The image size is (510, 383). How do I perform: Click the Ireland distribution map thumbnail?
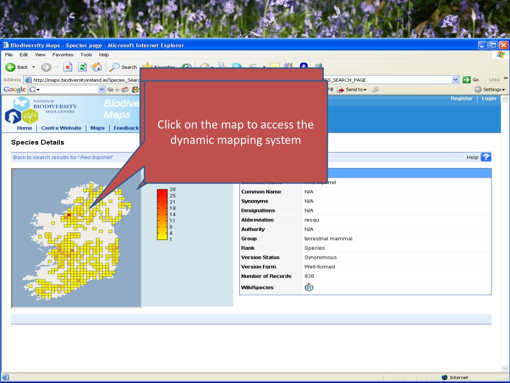[76, 238]
